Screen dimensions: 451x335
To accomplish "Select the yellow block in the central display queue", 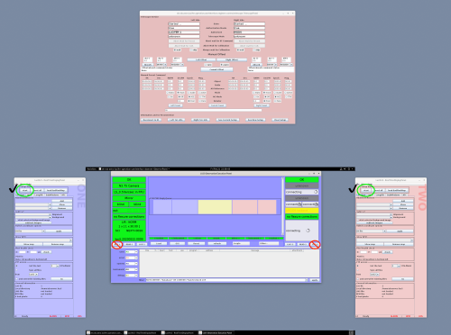I will coord(215,207).
